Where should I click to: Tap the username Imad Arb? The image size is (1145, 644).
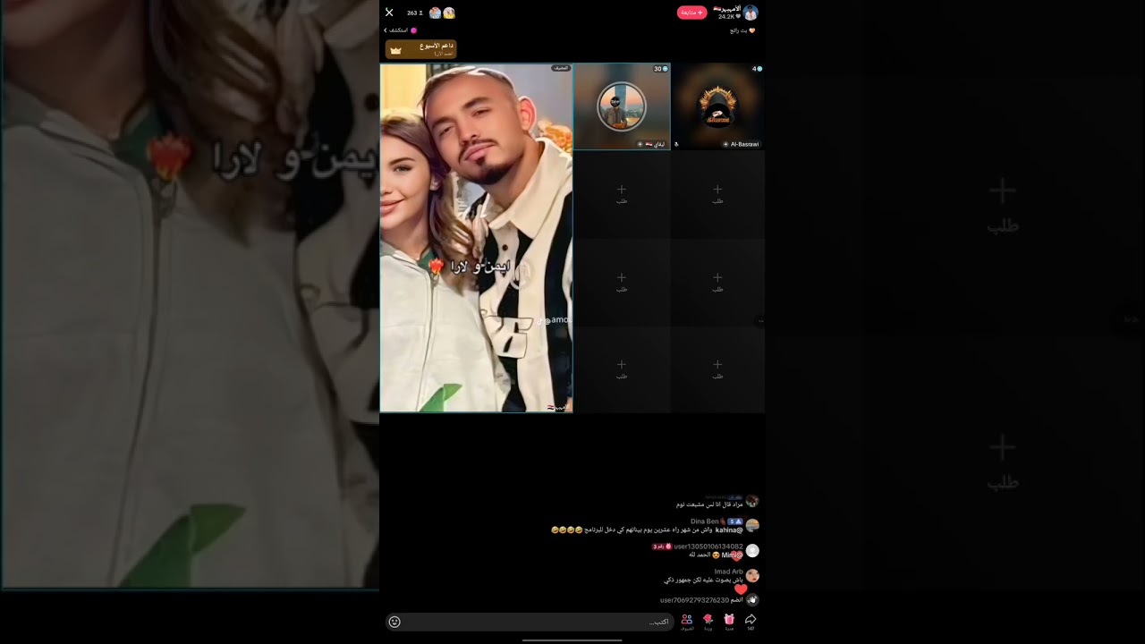[729, 572]
